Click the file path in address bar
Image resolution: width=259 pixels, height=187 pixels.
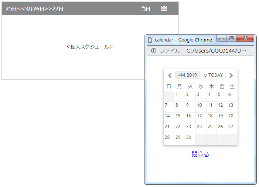coord(216,51)
